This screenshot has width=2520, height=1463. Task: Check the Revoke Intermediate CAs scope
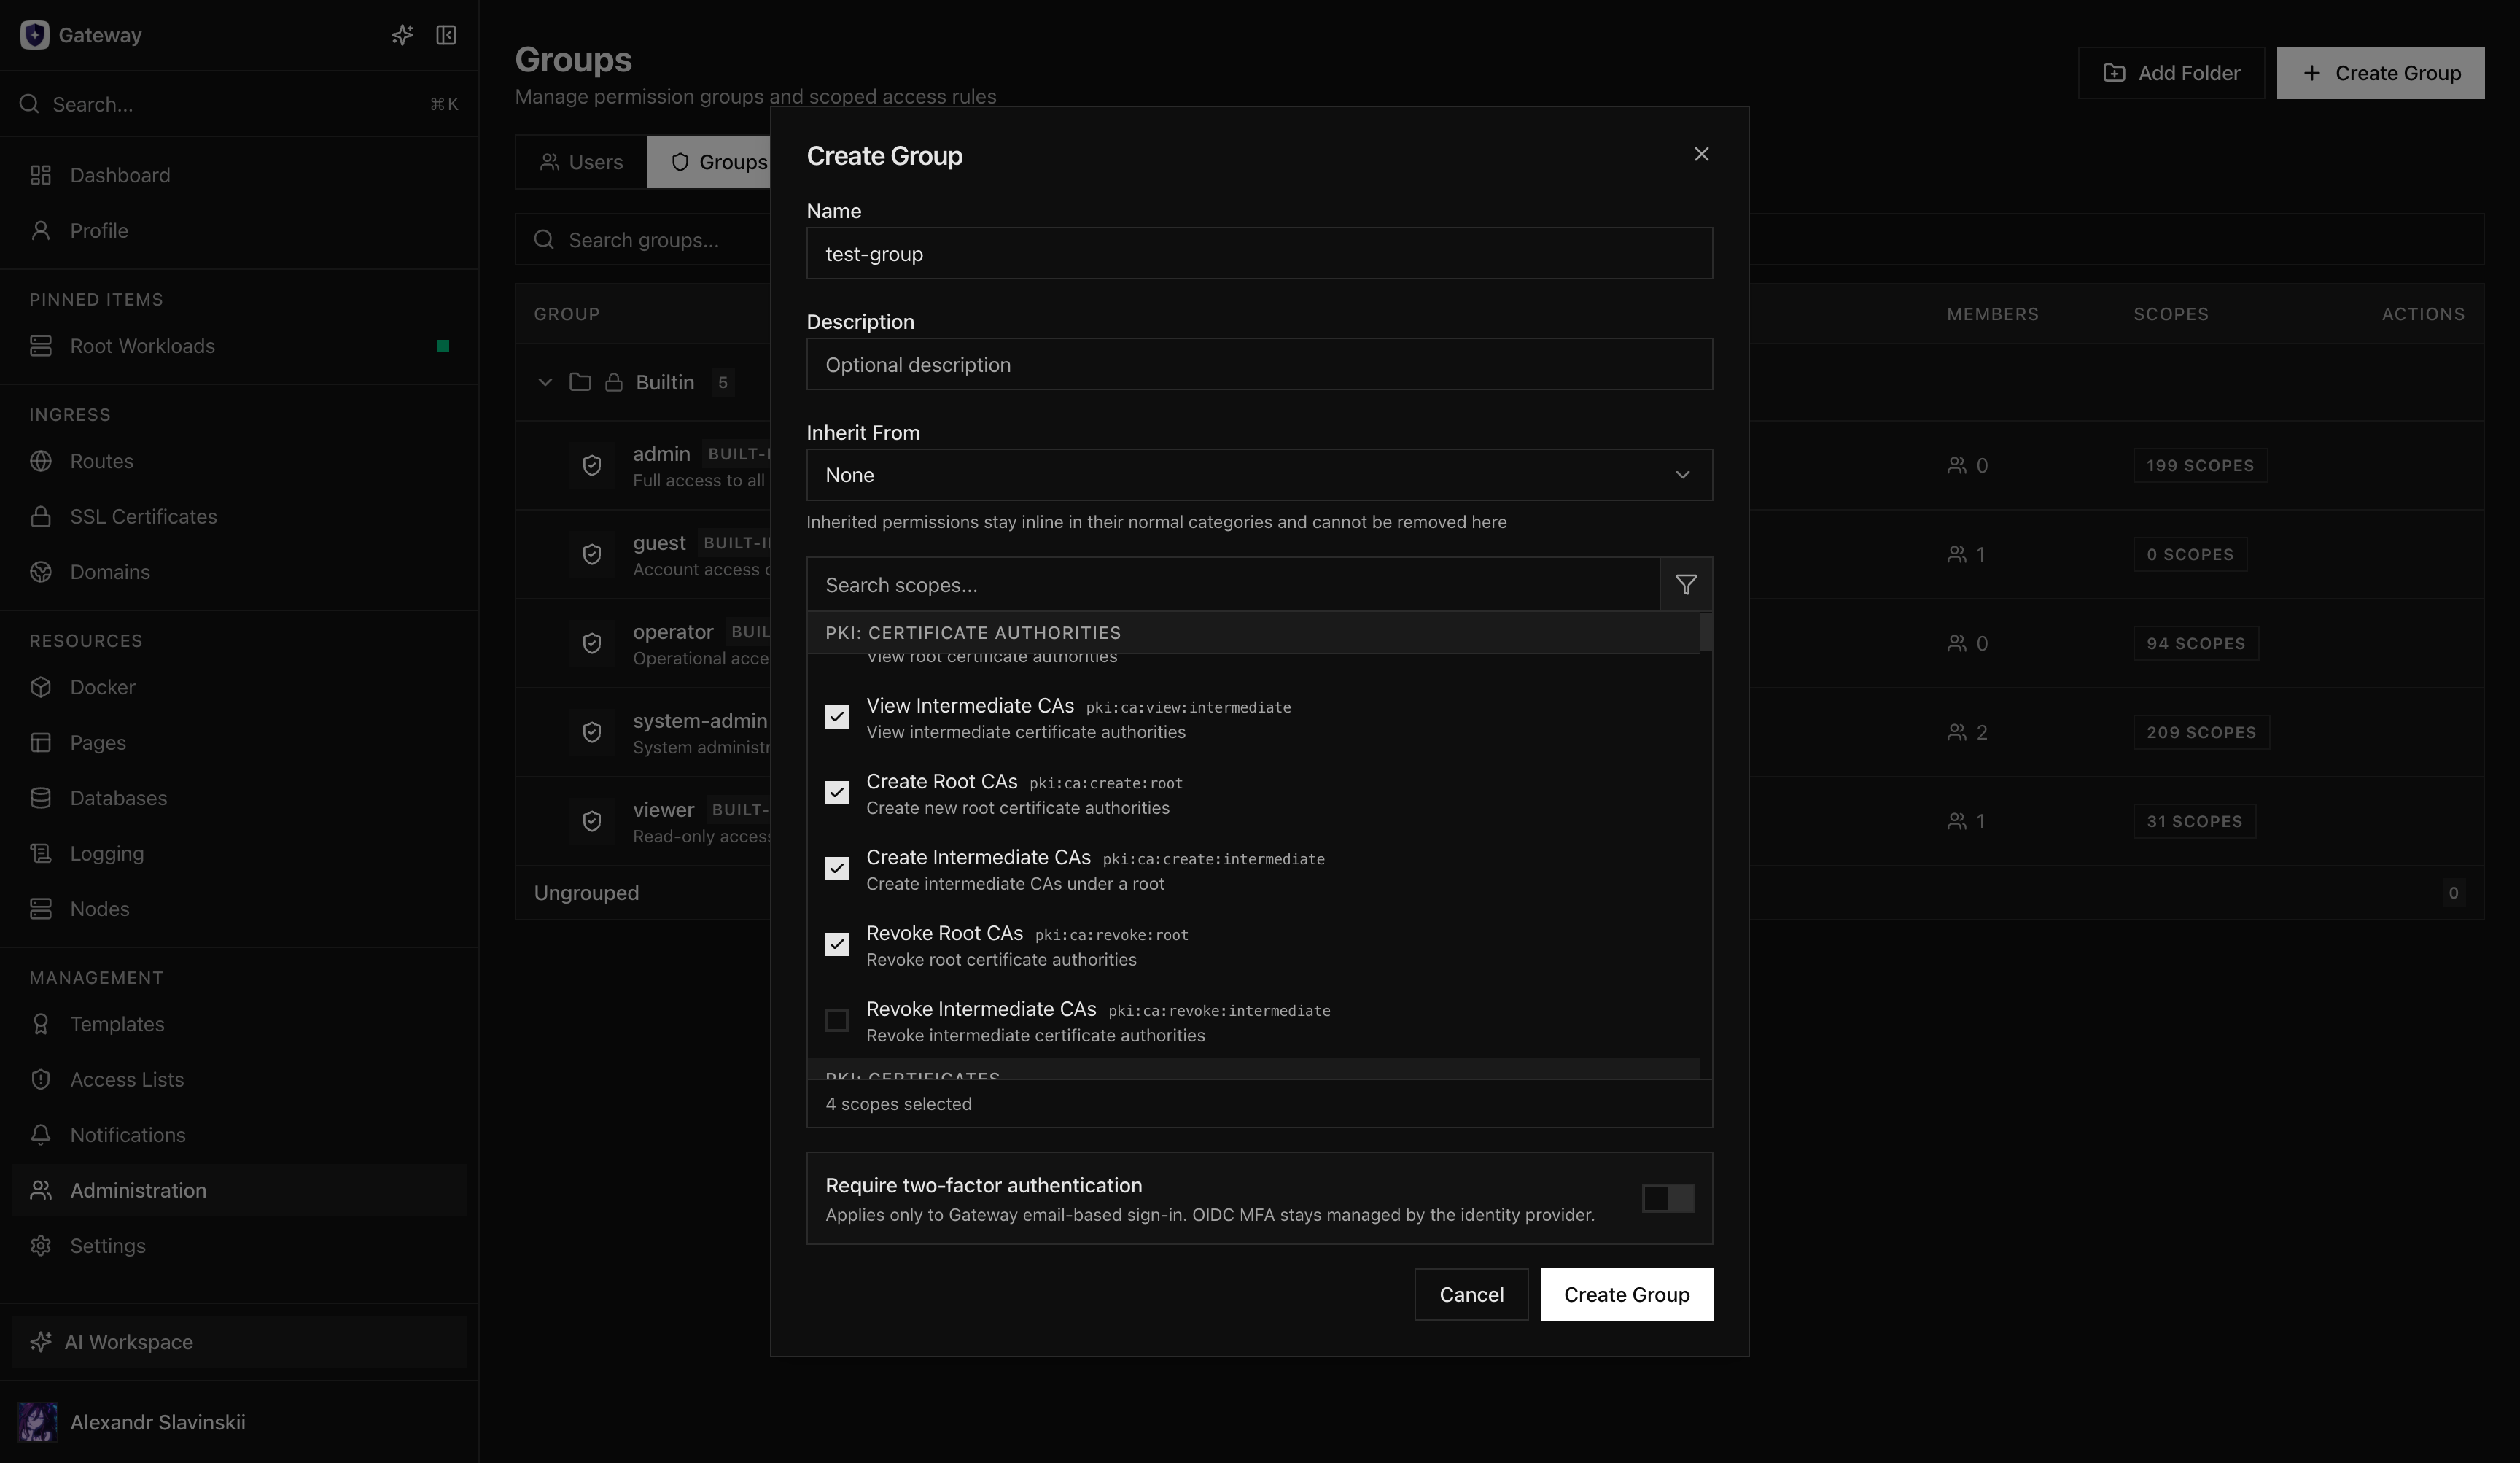click(x=837, y=1020)
